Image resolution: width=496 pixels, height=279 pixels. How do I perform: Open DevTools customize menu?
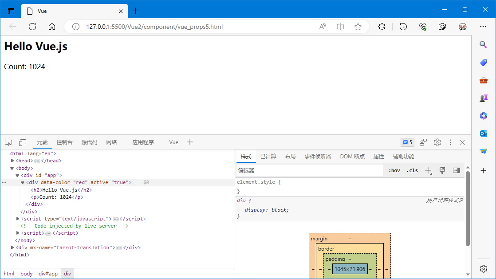point(451,142)
